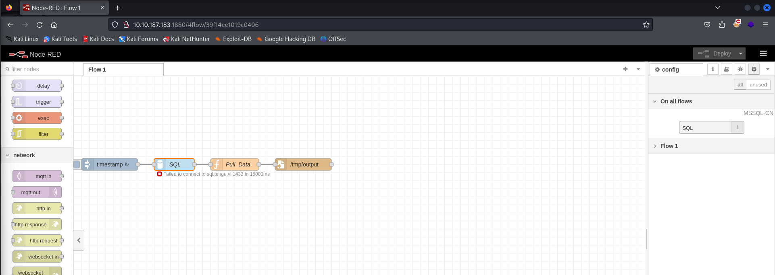
Task: Open the OffSec bookmark
Action: pos(333,39)
